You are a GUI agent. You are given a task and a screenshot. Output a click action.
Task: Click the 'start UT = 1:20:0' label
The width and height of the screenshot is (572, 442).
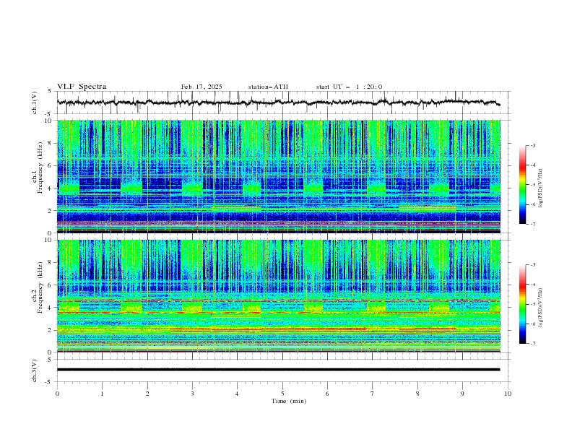[x=349, y=87]
